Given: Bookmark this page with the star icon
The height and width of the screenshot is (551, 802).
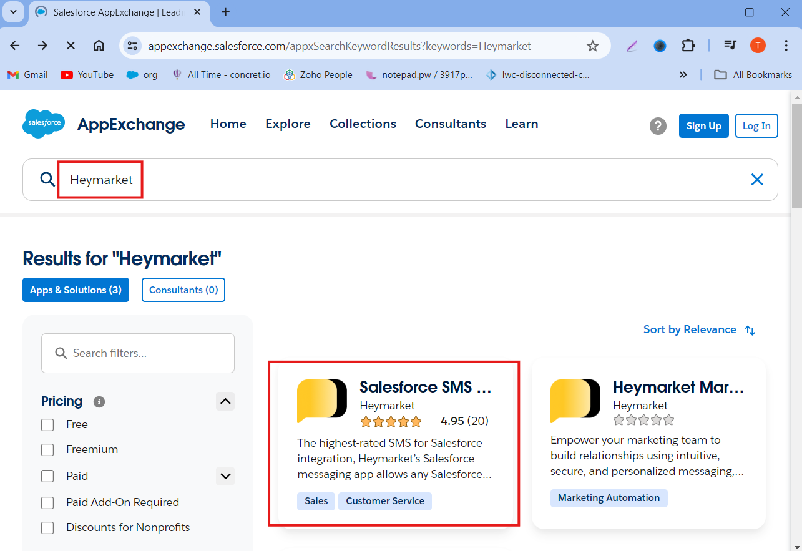Looking at the screenshot, I should coord(593,46).
